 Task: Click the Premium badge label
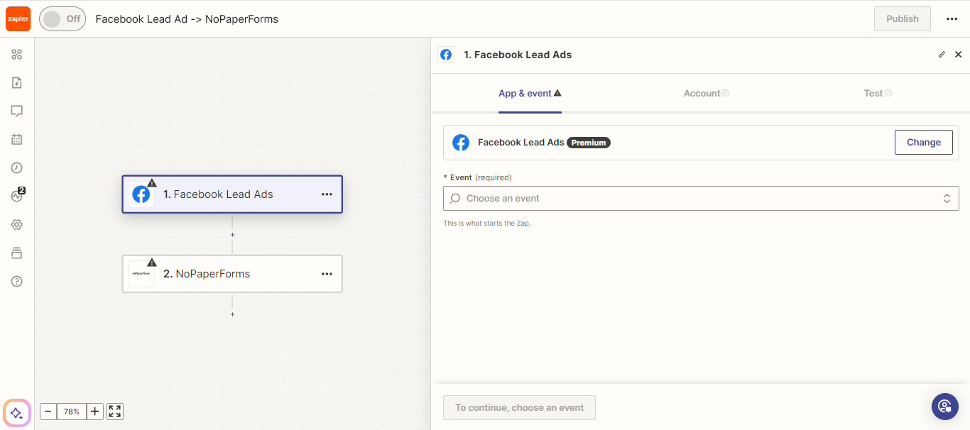(x=589, y=143)
